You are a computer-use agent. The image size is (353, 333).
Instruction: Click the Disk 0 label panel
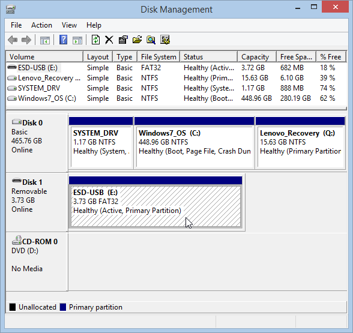pyautogui.click(x=37, y=143)
